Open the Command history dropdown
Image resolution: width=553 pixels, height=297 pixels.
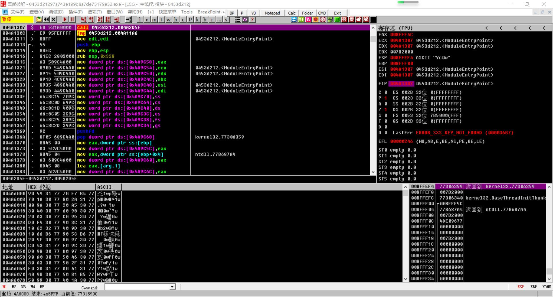[172, 287]
